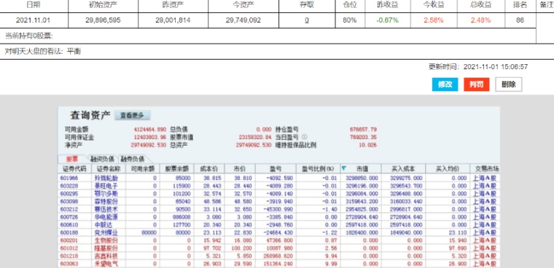The width and height of the screenshot is (554, 268).
Task: Click the 买入均价 column header
Action: (x=448, y=168)
